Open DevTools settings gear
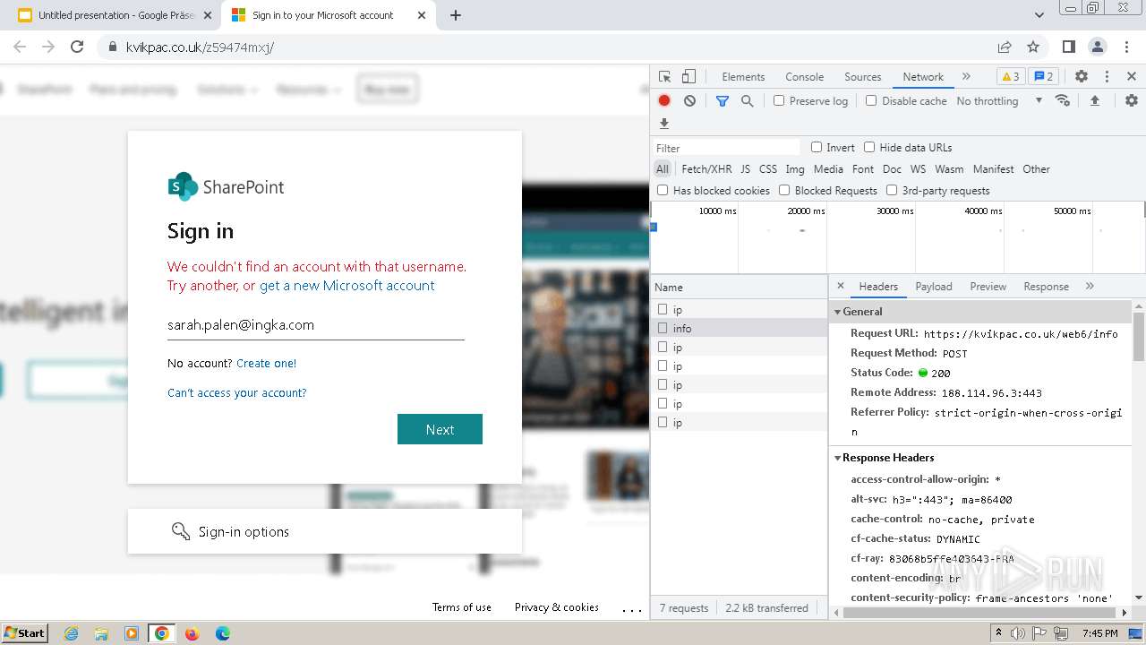Screen dimensions: 1146x645 tap(1082, 77)
